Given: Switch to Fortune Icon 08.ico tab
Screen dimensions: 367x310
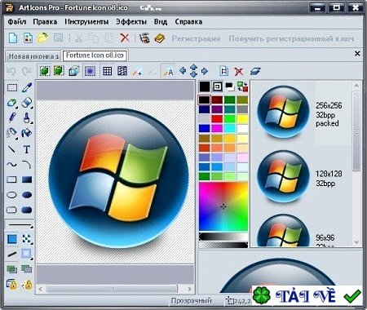Looking at the screenshot, I should pos(95,55).
